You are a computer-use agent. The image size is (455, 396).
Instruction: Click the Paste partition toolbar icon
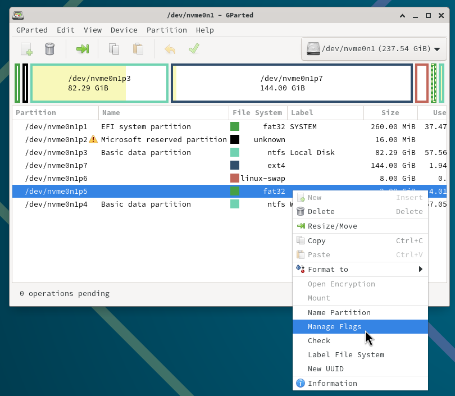click(138, 49)
